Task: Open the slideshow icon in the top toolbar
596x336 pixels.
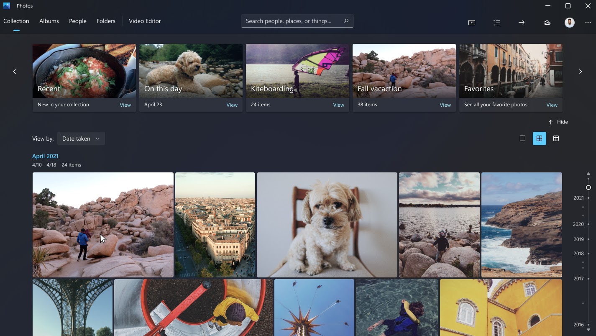Action: [x=472, y=23]
